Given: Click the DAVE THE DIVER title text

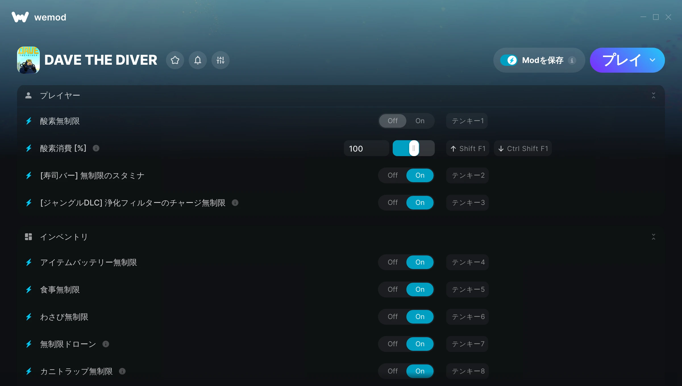Looking at the screenshot, I should (x=101, y=60).
